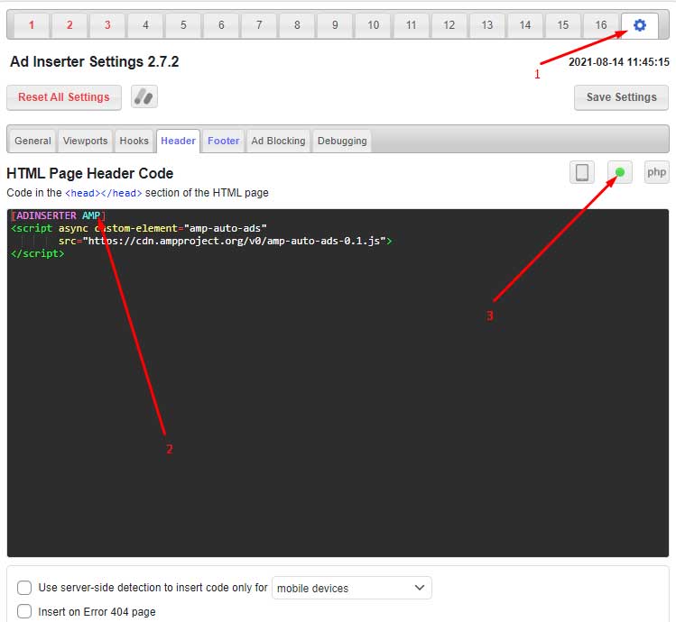Click Save Settings button
The height and width of the screenshot is (622, 676).
tap(621, 97)
